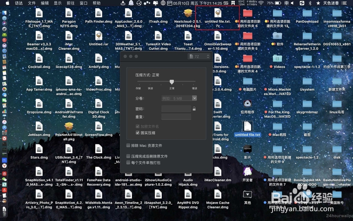The height and width of the screenshot is (221, 353).
Task: Open the 帮助 menu
Action: coord(97,3)
